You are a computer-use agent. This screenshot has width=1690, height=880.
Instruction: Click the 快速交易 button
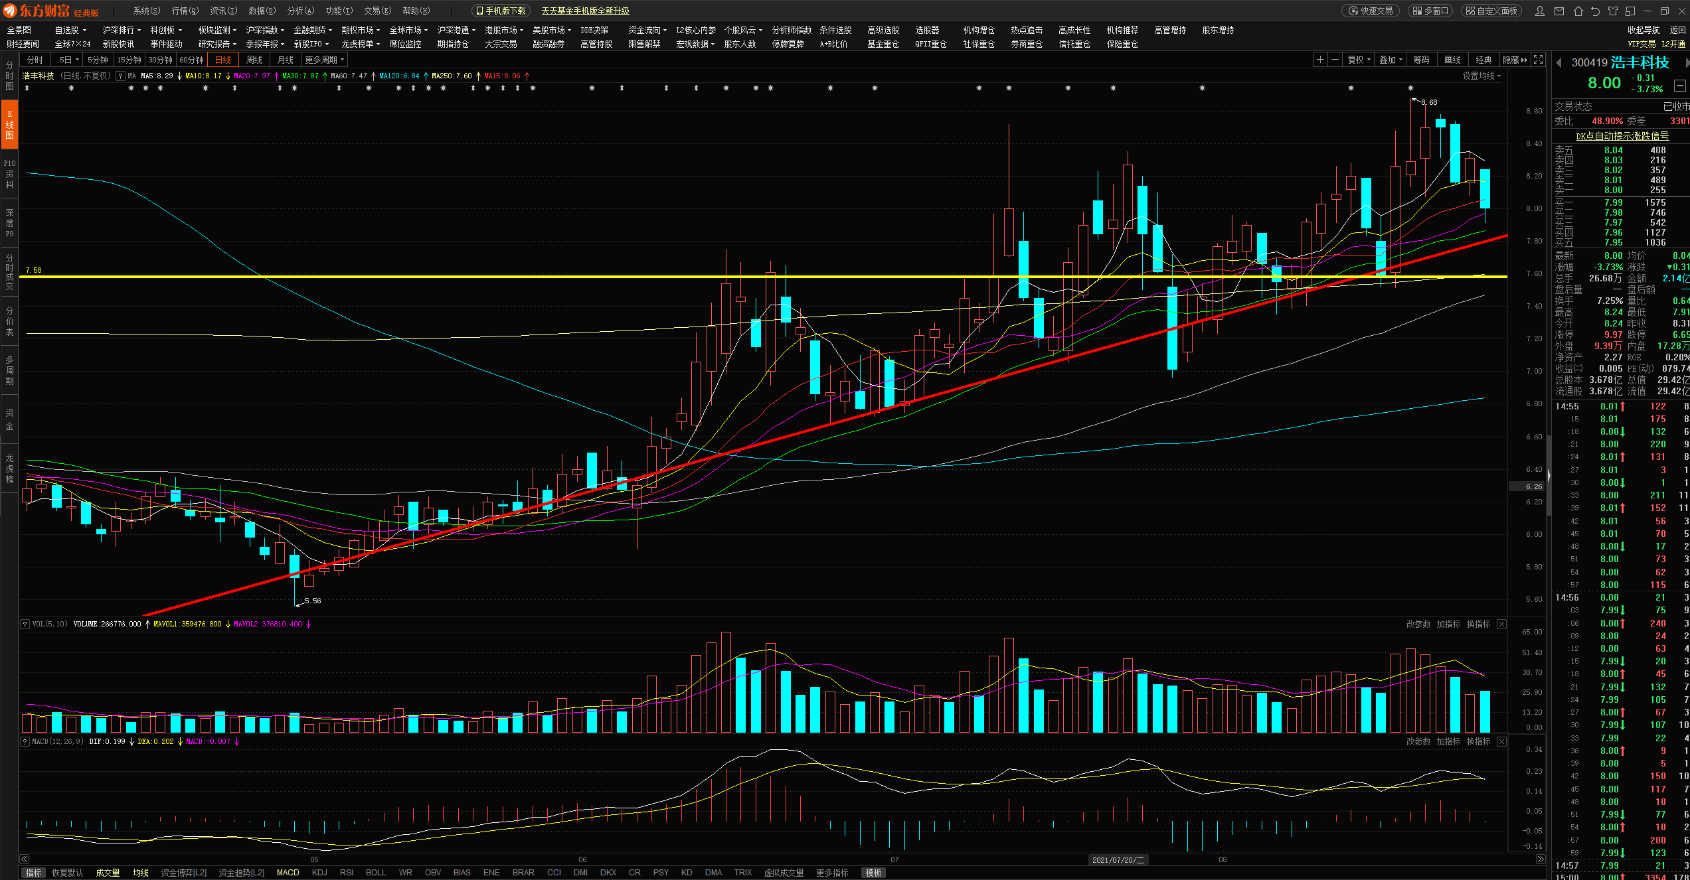click(1371, 11)
